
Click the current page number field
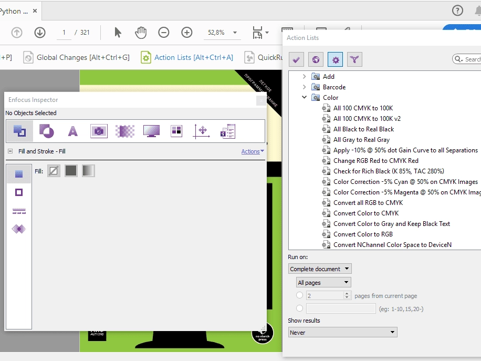point(64,33)
